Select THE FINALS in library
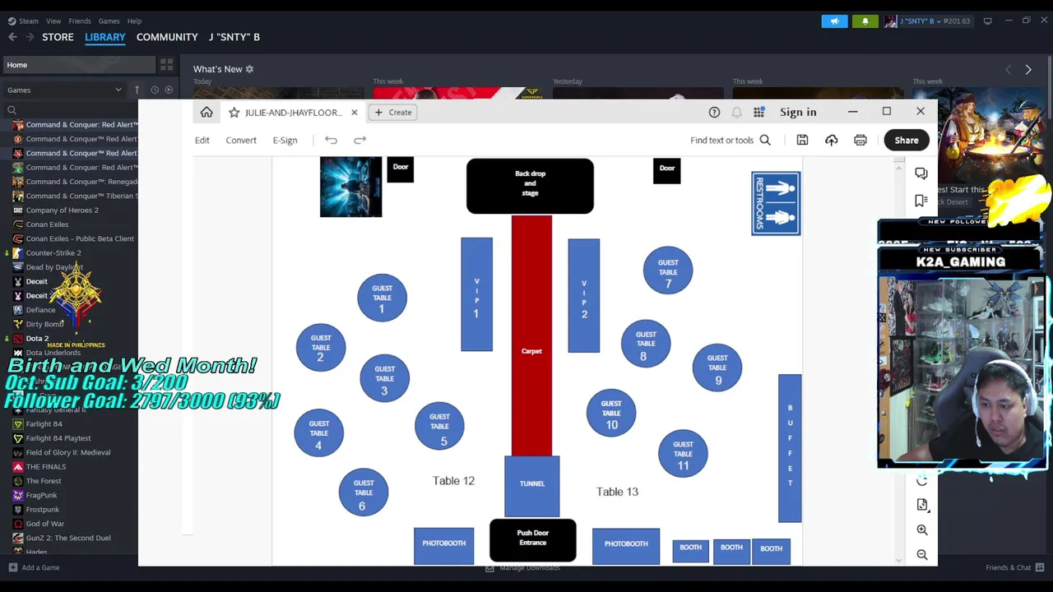This screenshot has height=592, width=1053. tap(46, 466)
